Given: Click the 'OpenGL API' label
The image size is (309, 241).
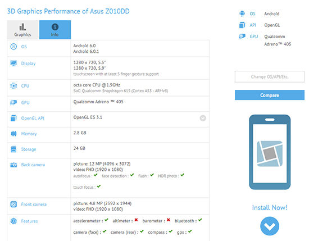Looking at the screenshot, I should pos(33,118).
